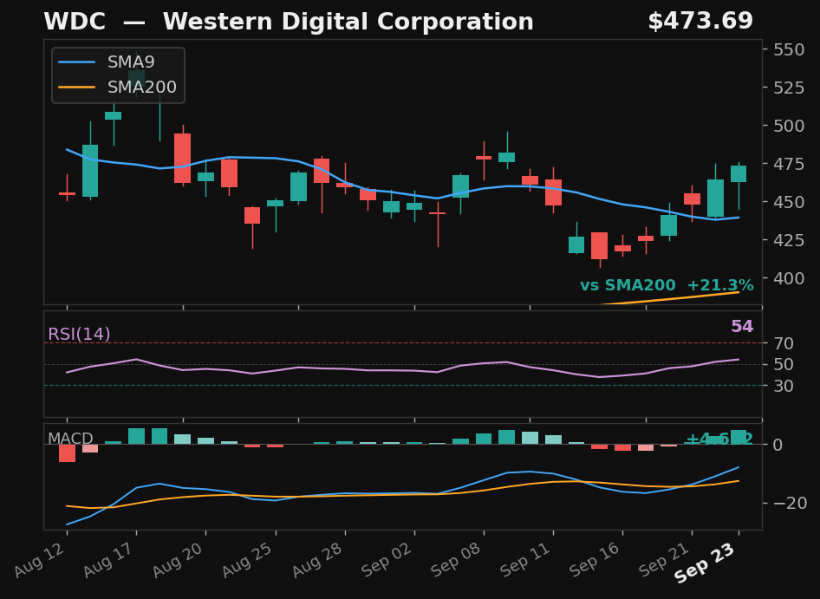Click the orange SMA200 legend line swatch

click(x=77, y=87)
